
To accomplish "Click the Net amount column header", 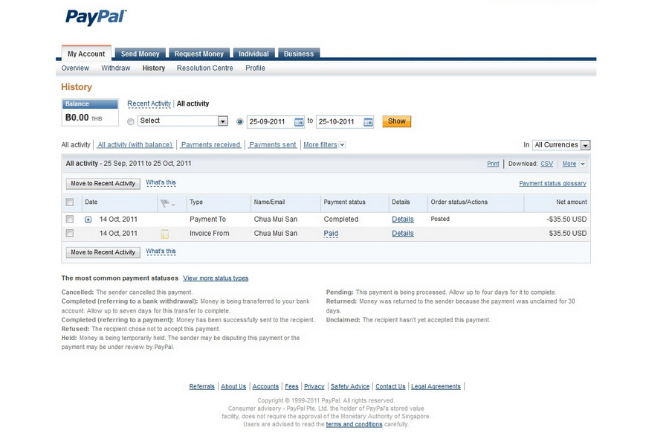I will [x=572, y=202].
